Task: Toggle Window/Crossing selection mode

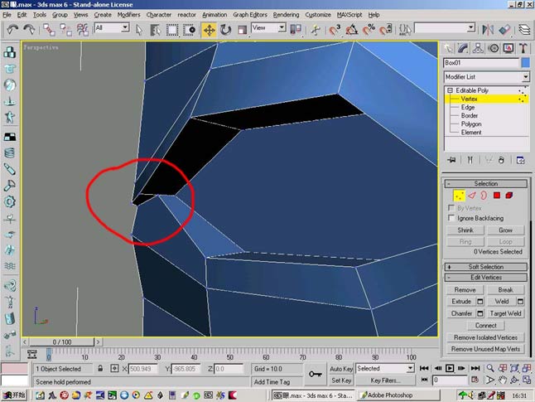Action: (x=189, y=30)
